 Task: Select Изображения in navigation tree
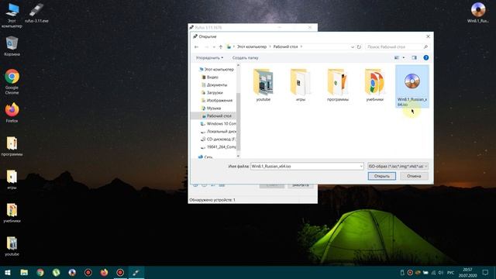click(217, 100)
